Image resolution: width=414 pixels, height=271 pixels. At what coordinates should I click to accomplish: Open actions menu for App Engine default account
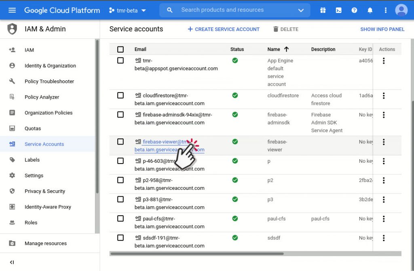[384, 61]
